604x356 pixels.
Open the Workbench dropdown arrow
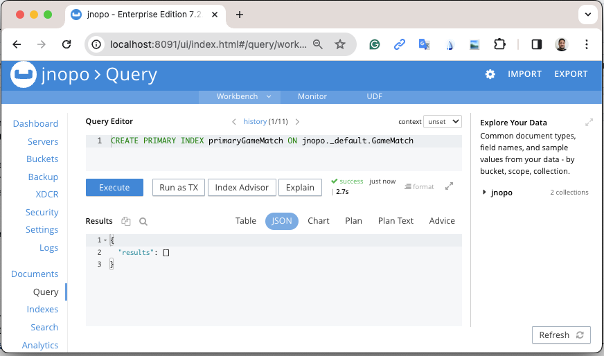coord(269,97)
